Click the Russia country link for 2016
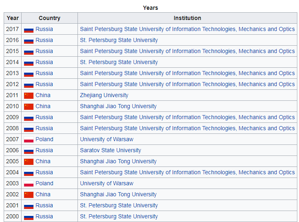Screen dimensions: 299x222 pyautogui.click(x=44, y=40)
